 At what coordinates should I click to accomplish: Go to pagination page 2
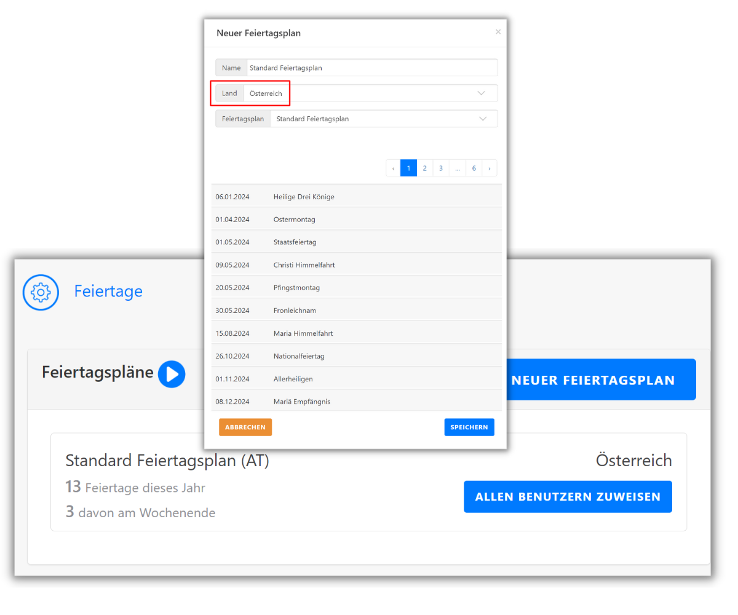tap(424, 167)
